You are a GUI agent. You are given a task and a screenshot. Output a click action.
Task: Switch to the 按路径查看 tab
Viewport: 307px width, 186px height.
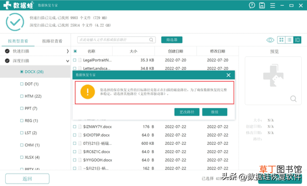(x=52, y=41)
